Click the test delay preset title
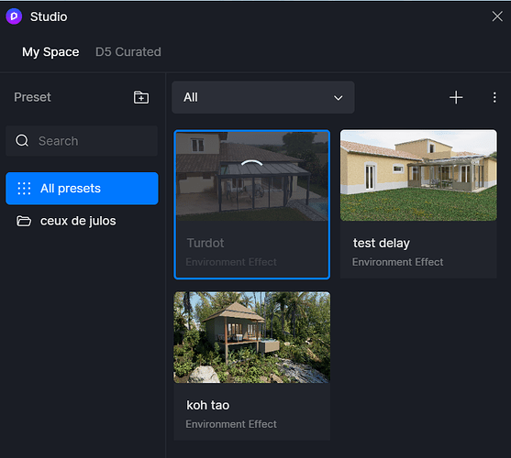The height and width of the screenshot is (458, 511). tap(382, 244)
